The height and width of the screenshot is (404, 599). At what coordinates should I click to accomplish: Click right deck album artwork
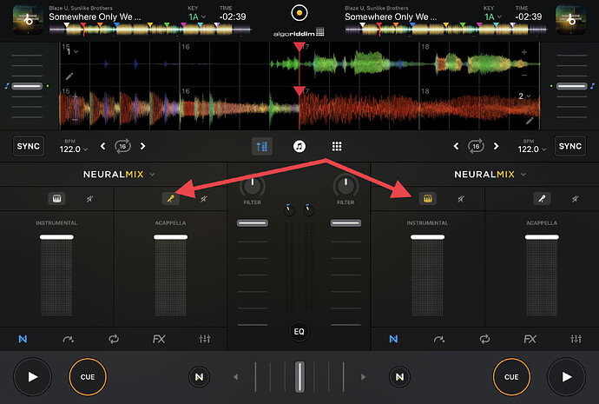click(570, 20)
